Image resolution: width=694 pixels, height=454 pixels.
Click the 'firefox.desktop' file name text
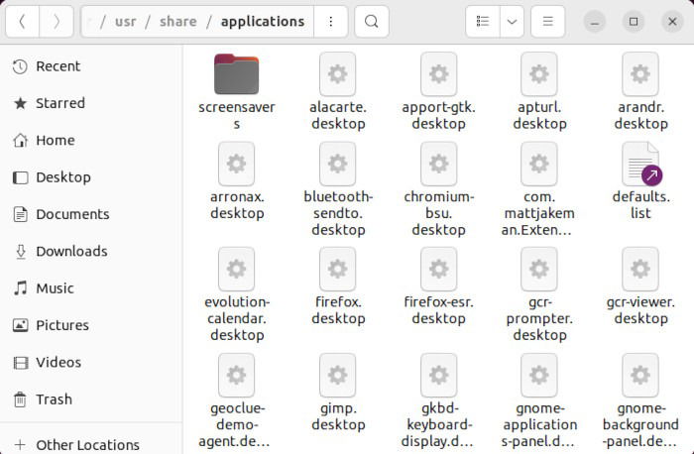pyautogui.click(x=338, y=310)
